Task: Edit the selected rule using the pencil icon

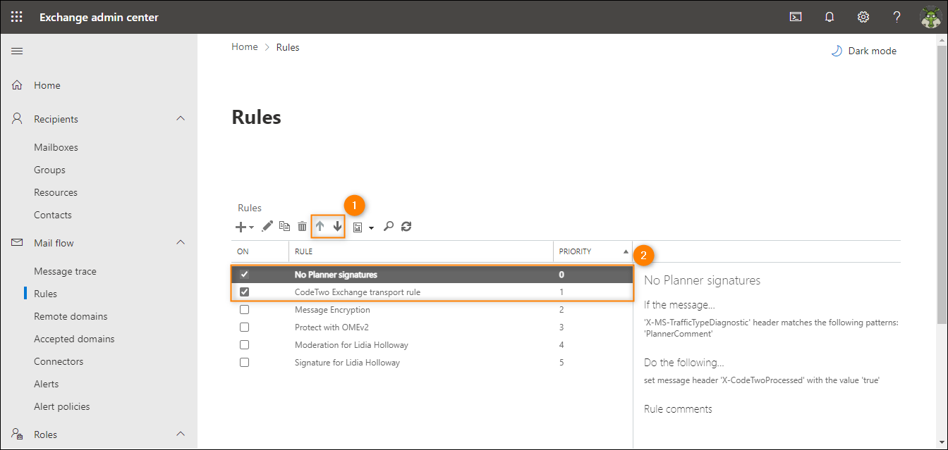Action: coord(267,227)
